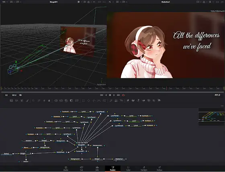This screenshot has height=172, width=225.
Task: Click the playhead marker on the time ruler
Action: coord(166,88)
